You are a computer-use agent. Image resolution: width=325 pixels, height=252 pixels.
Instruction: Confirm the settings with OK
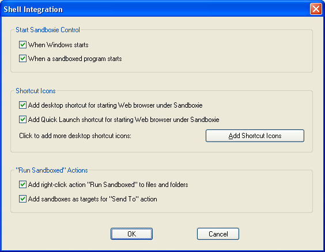pyautogui.click(x=131, y=234)
